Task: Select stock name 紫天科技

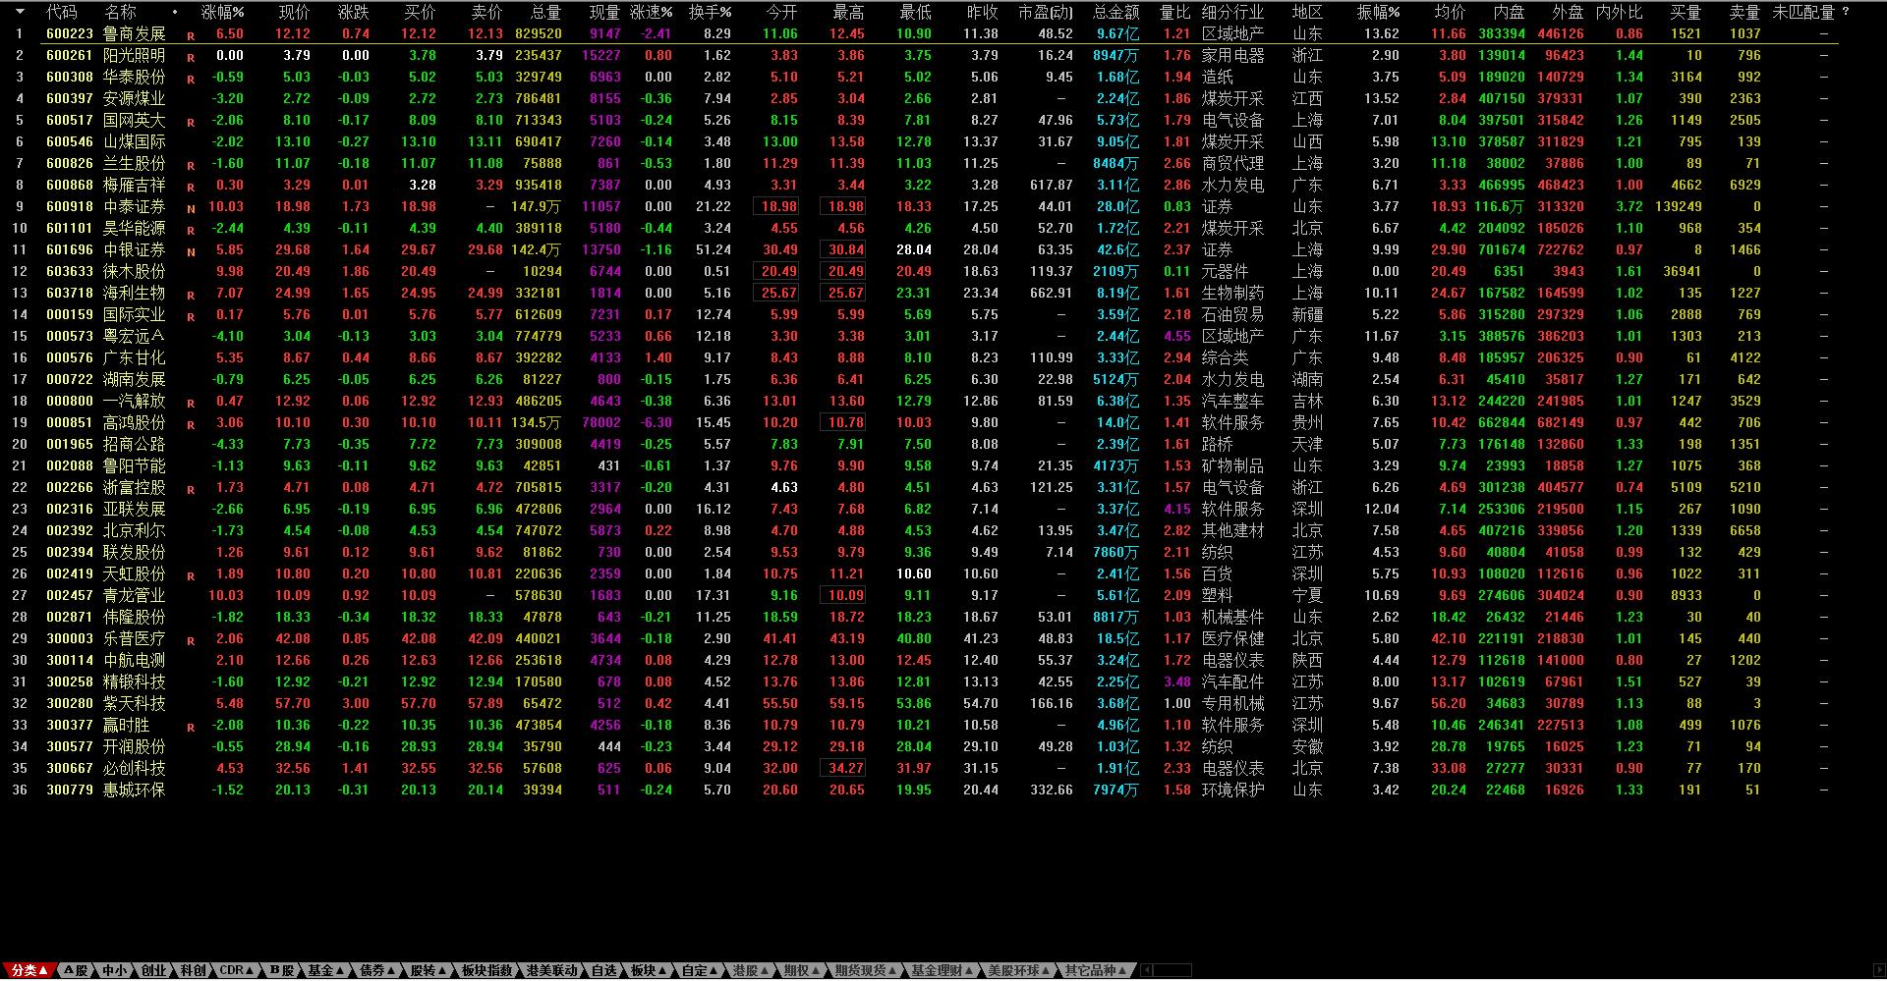Action: coord(134,703)
